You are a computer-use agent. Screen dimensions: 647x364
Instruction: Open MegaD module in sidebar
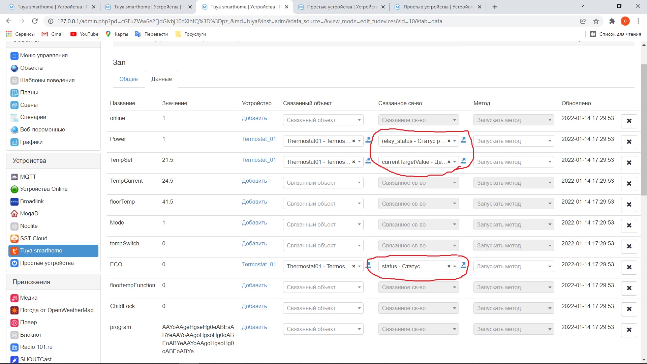[29, 213]
